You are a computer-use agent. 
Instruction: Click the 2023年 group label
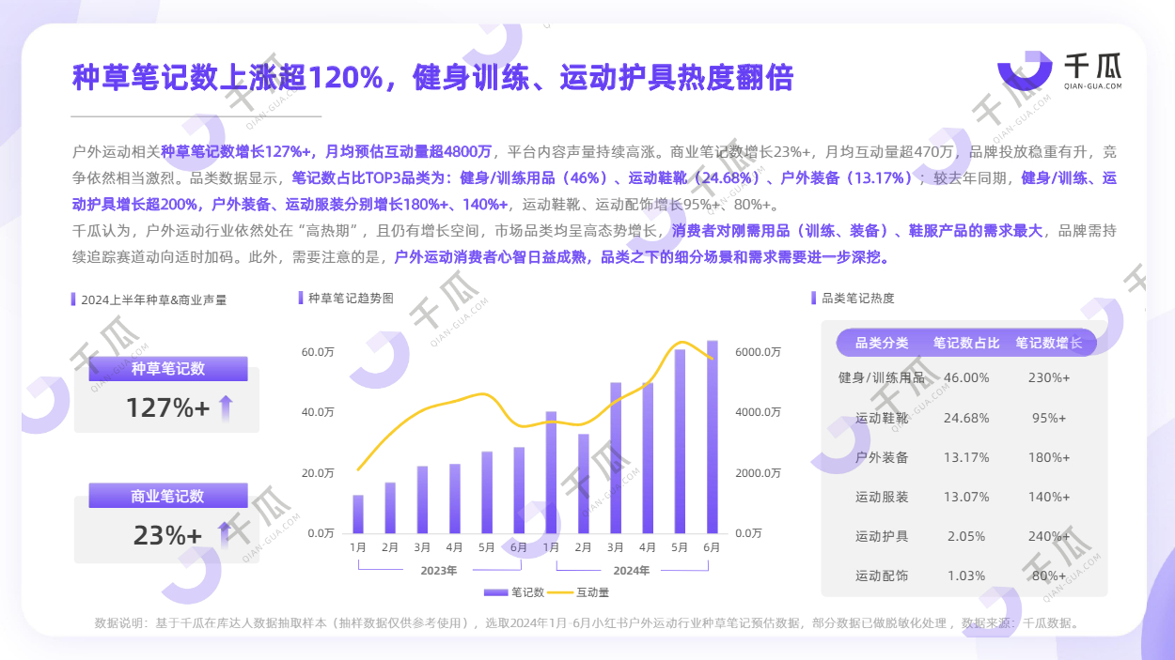(x=439, y=570)
